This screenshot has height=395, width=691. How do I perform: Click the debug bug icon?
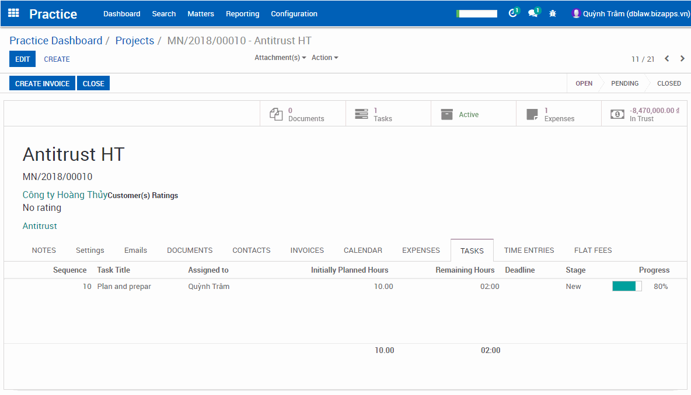click(553, 13)
